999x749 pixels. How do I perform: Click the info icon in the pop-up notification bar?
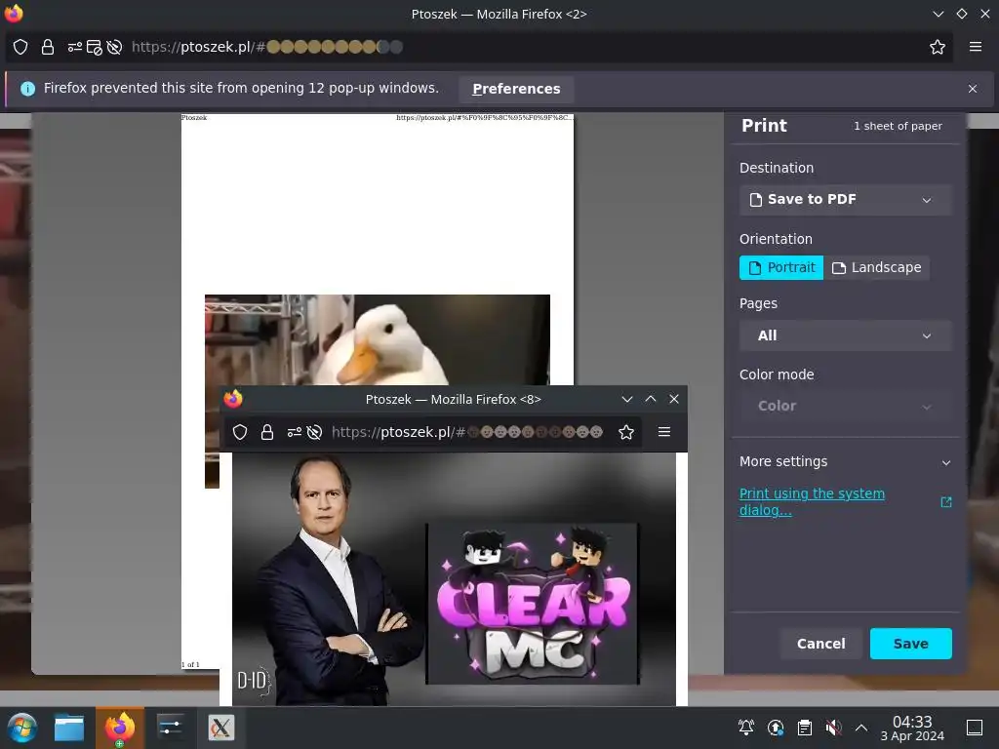point(27,89)
